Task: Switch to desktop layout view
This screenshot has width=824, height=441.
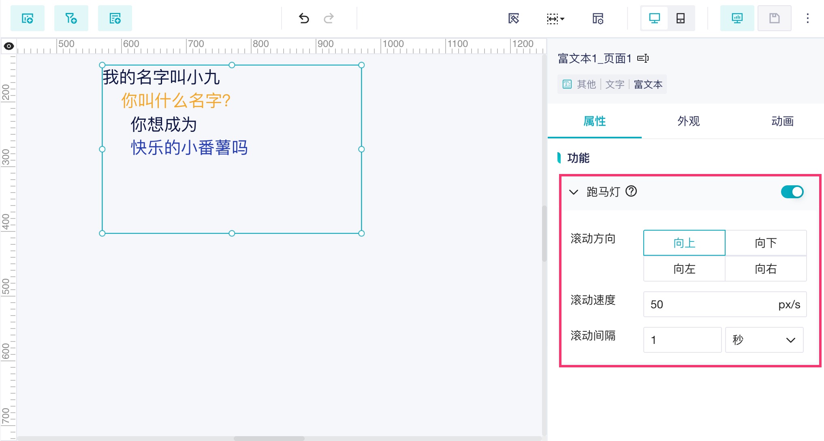Action: tap(654, 18)
